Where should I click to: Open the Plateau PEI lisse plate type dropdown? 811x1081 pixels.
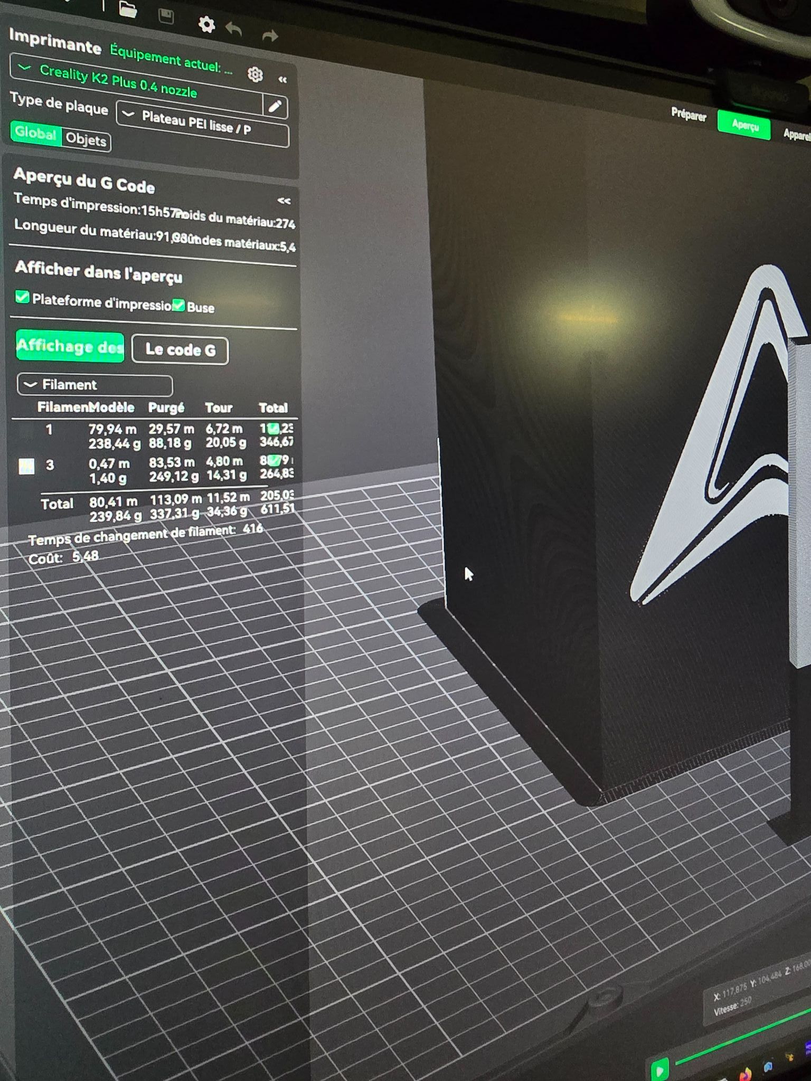[x=202, y=124]
